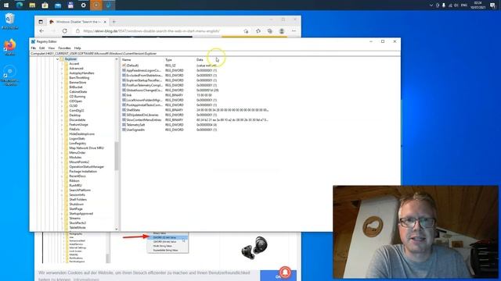Open the Mail app taskbar icon

click(x=58, y=5)
